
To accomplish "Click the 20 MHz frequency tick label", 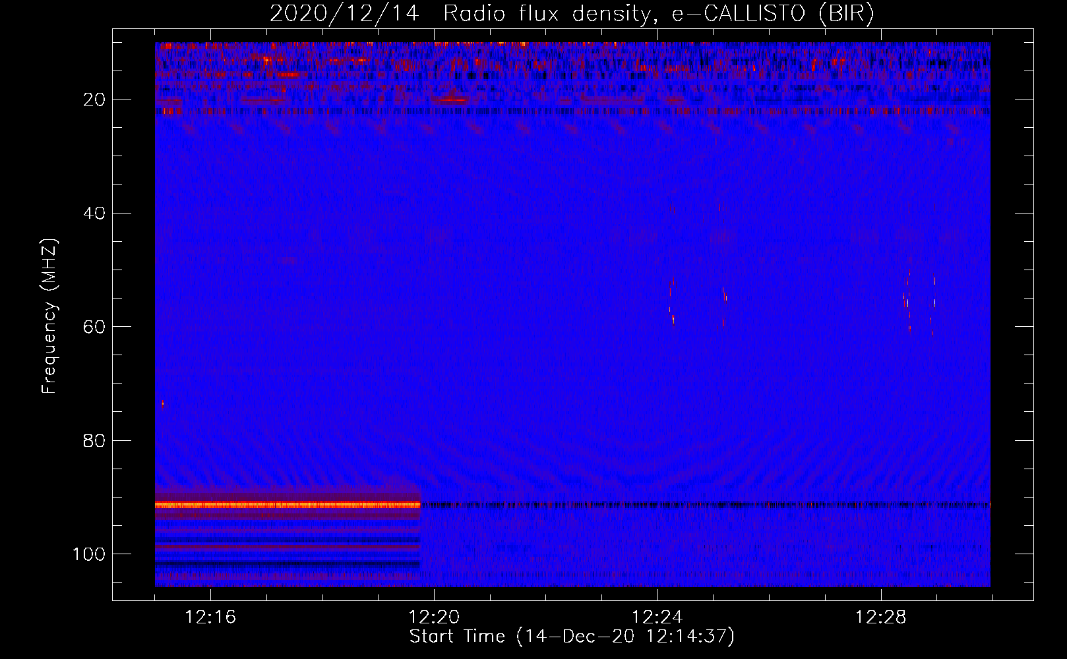I will [95, 100].
